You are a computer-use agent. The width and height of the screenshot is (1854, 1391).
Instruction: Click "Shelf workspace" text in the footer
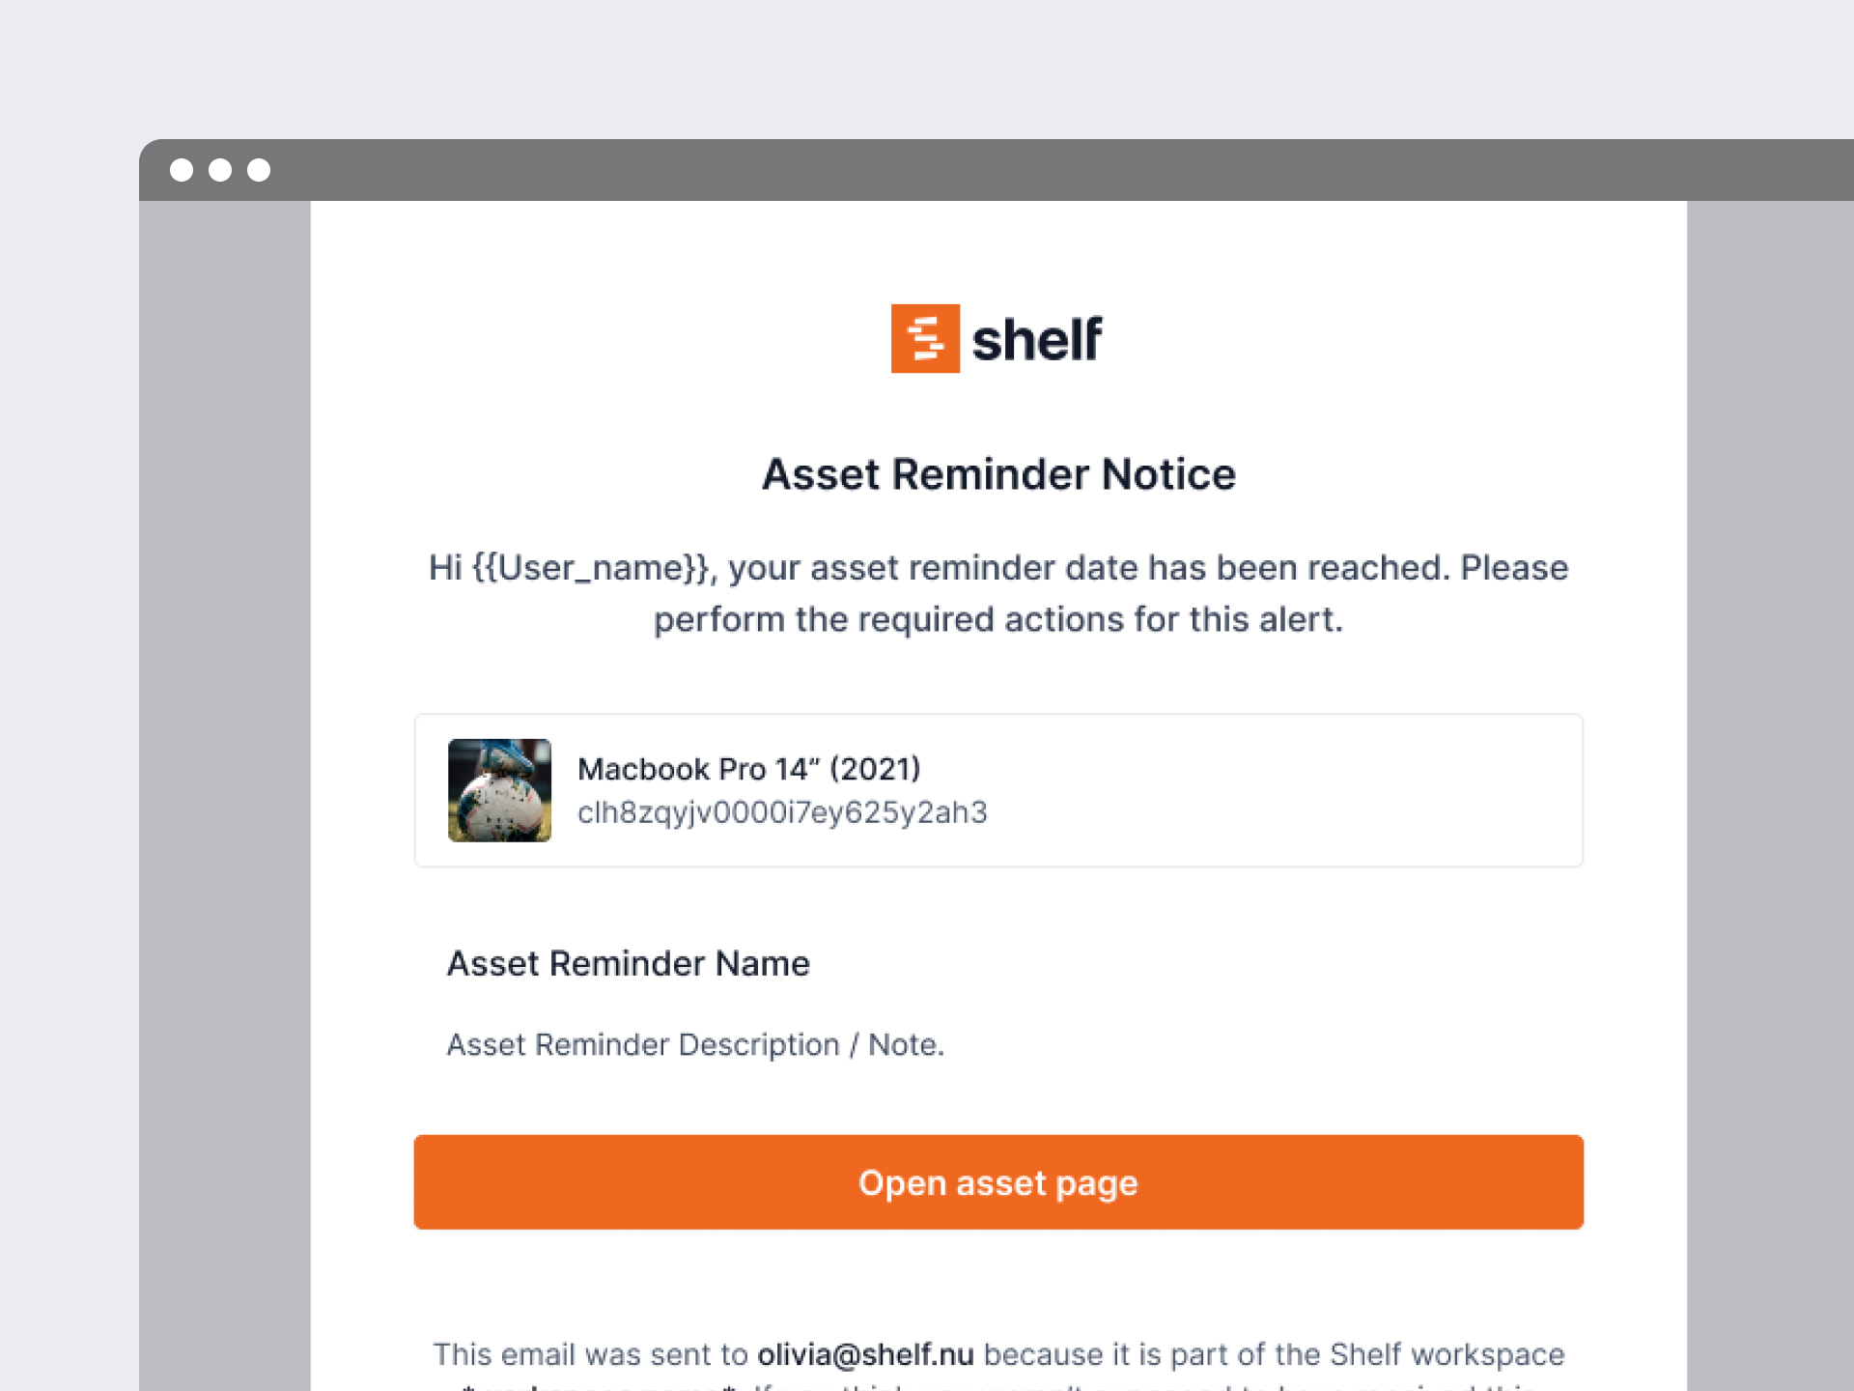tap(1447, 1354)
